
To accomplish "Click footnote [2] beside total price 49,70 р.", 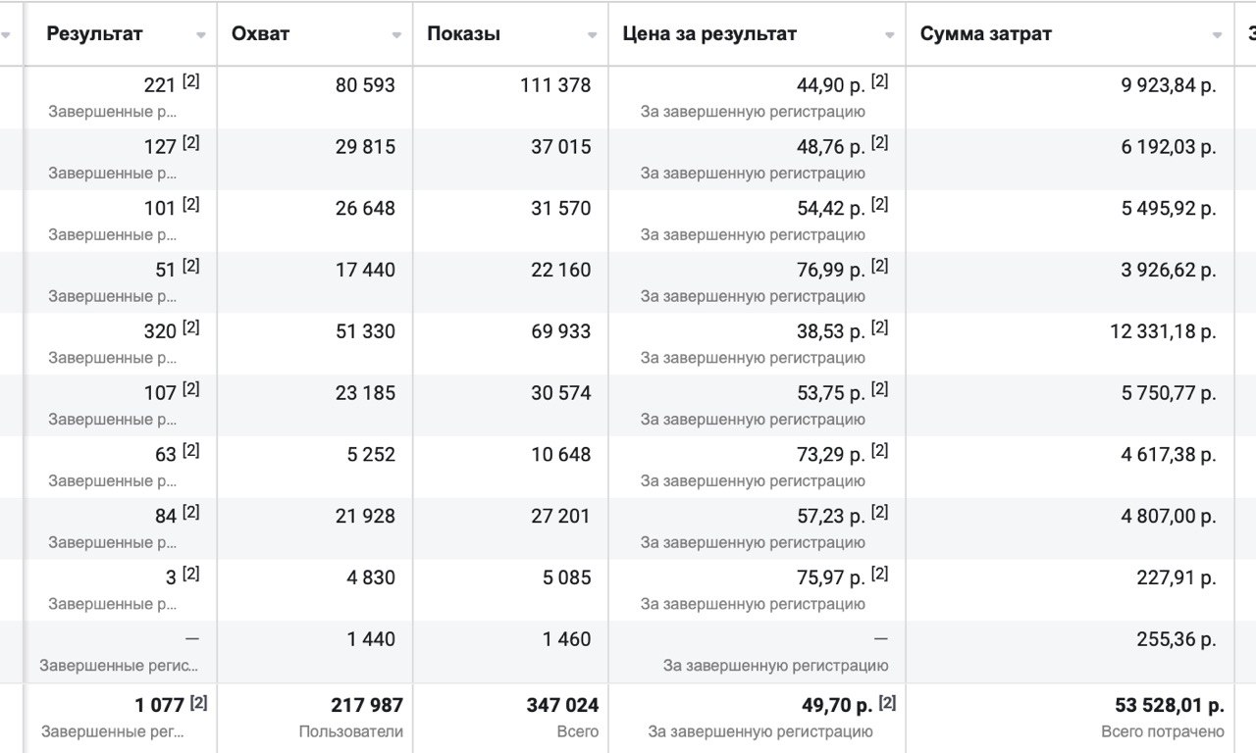I will [887, 702].
